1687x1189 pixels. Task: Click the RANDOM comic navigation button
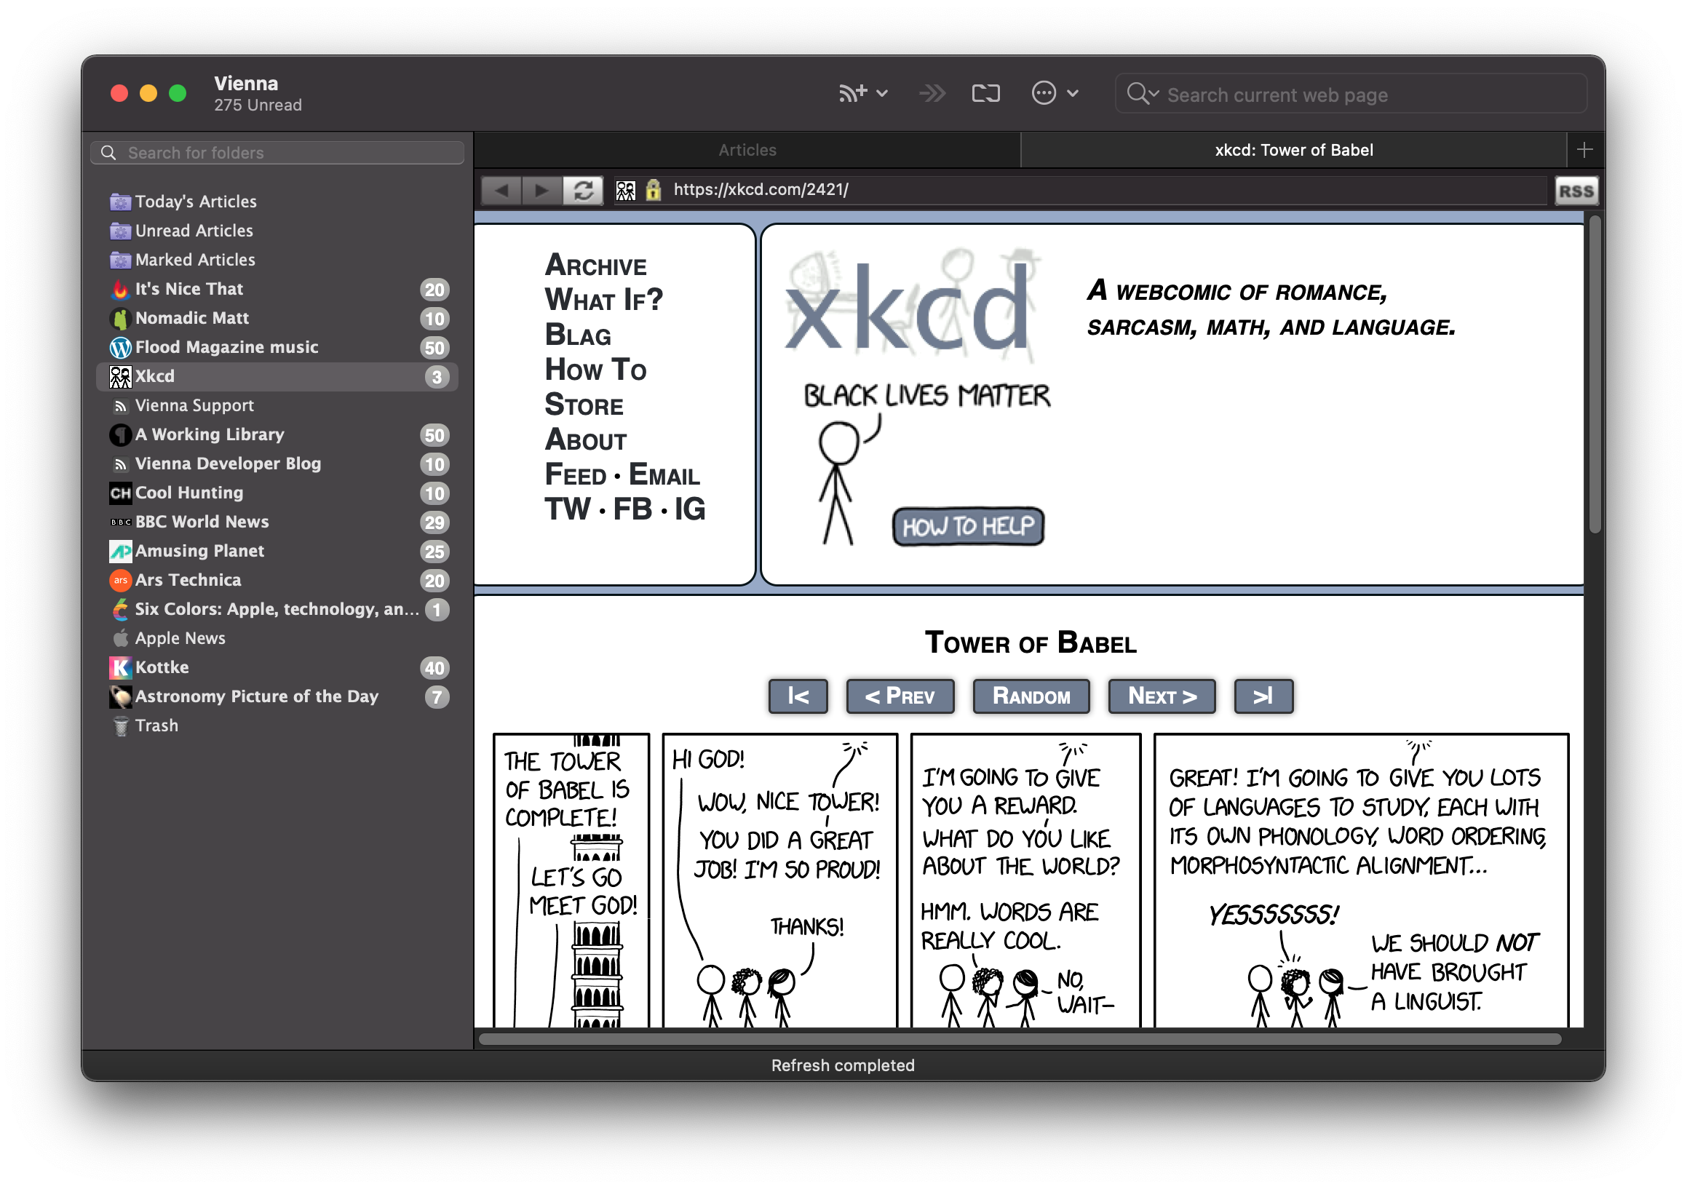click(x=1031, y=696)
